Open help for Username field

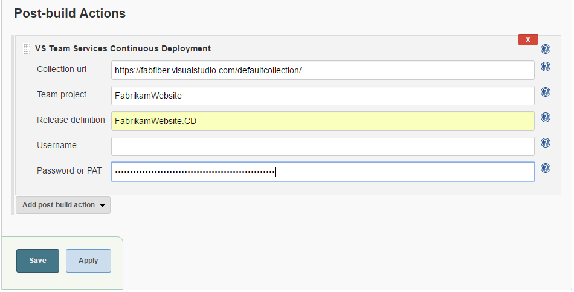point(546,143)
